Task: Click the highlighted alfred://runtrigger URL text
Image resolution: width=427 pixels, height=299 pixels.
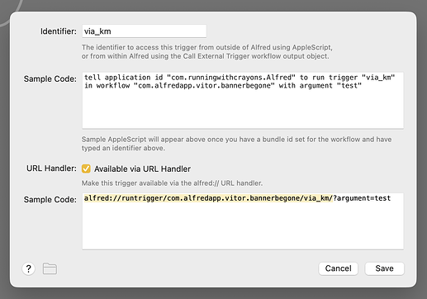Action: click(208, 198)
